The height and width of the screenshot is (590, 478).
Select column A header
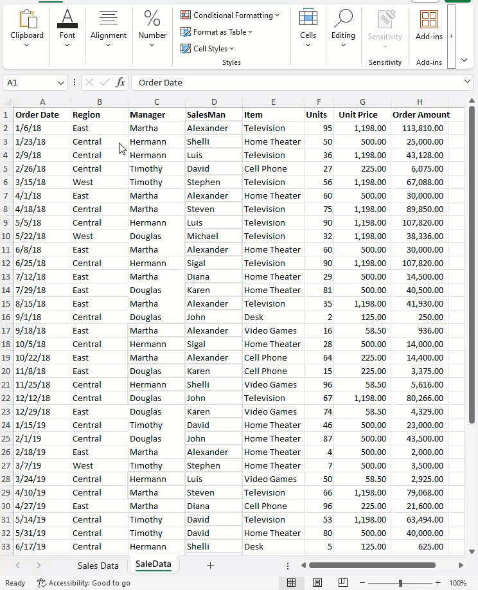[x=42, y=102]
